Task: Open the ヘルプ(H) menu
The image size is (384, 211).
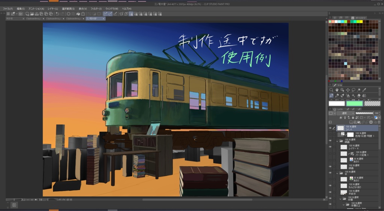Action: click(x=127, y=9)
